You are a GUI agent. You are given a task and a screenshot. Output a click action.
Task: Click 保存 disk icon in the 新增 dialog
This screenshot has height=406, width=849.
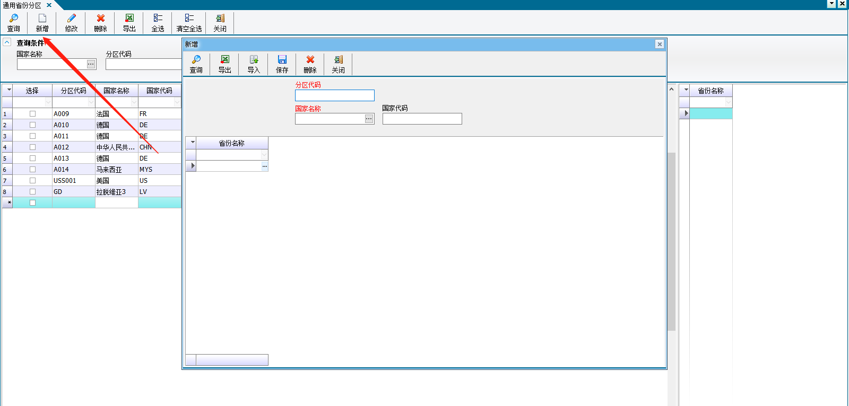[x=282, y=59]
